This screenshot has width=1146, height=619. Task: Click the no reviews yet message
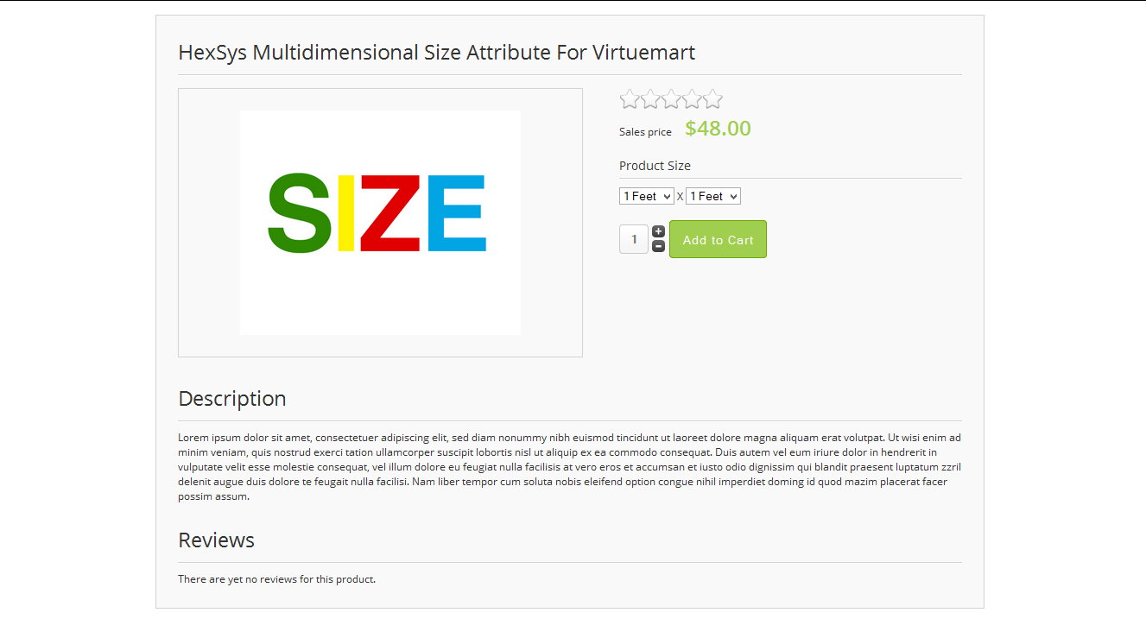[276, 579]
